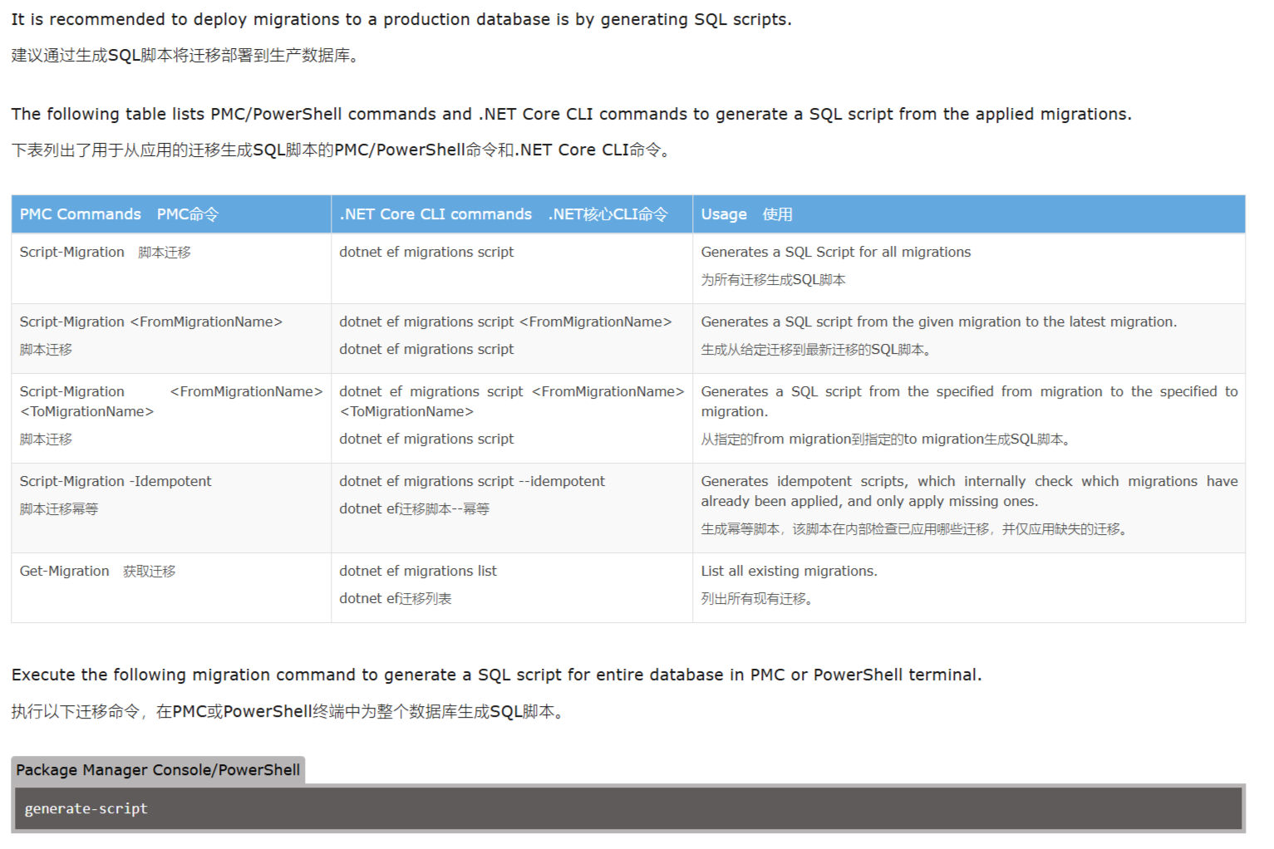1274x849 pixels.
Task: Click the 'specified from migration' usage description
Action: click(969, 401)
